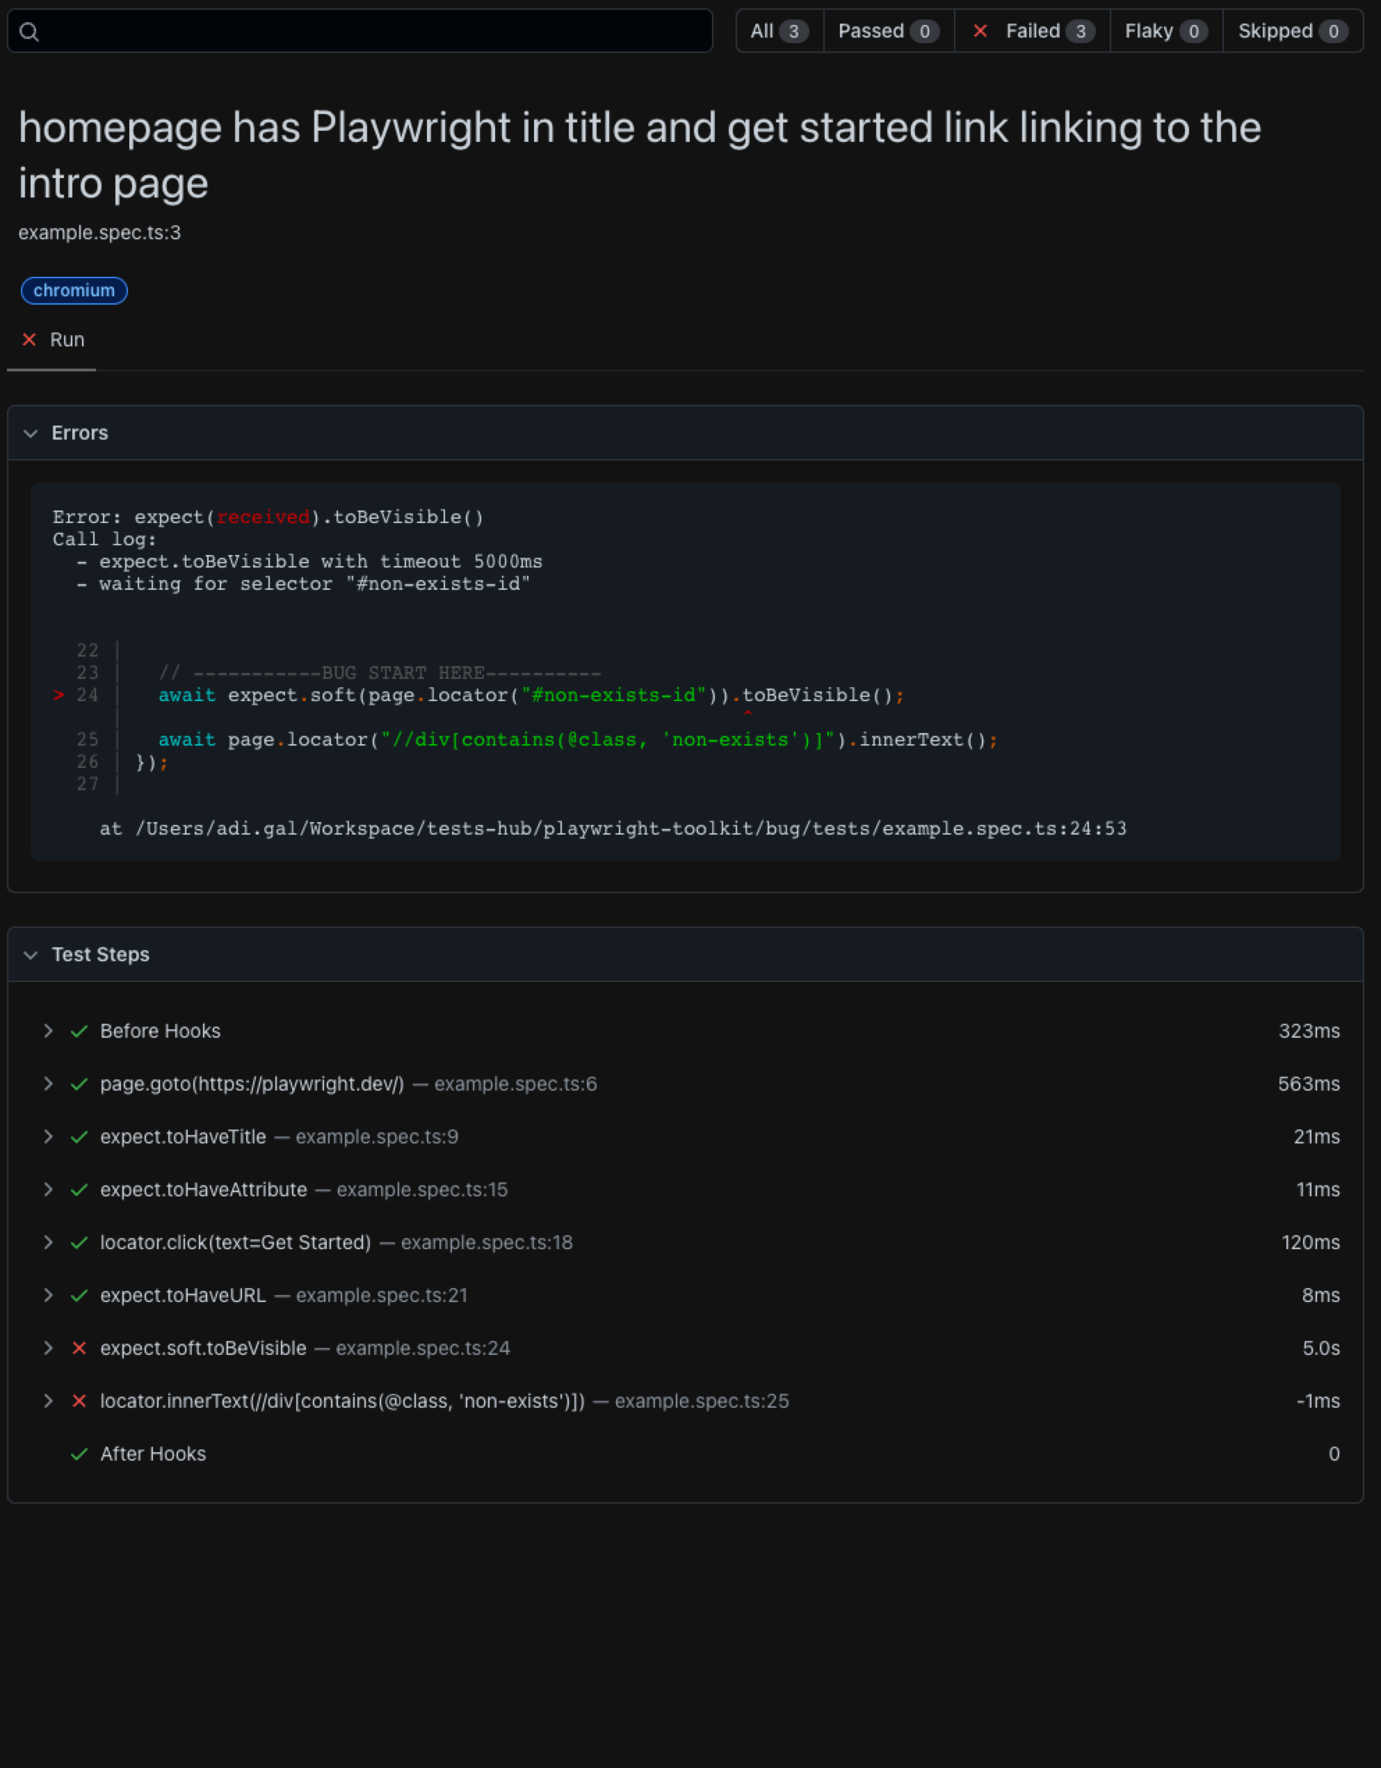
Task: Click green check icon of page.goto step
Action: pyautogui.click(x=79, y=1084)
